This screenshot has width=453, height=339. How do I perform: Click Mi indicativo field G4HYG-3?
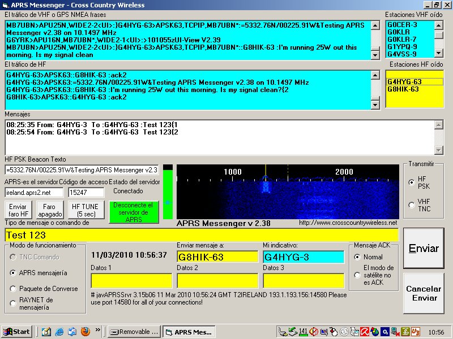[304, 257]
